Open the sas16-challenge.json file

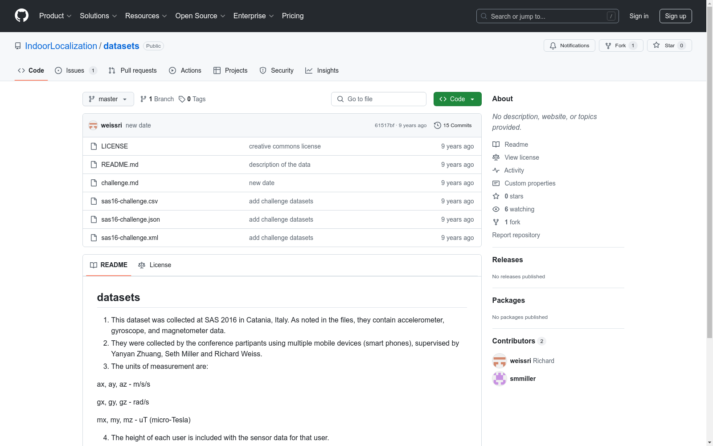131,219
